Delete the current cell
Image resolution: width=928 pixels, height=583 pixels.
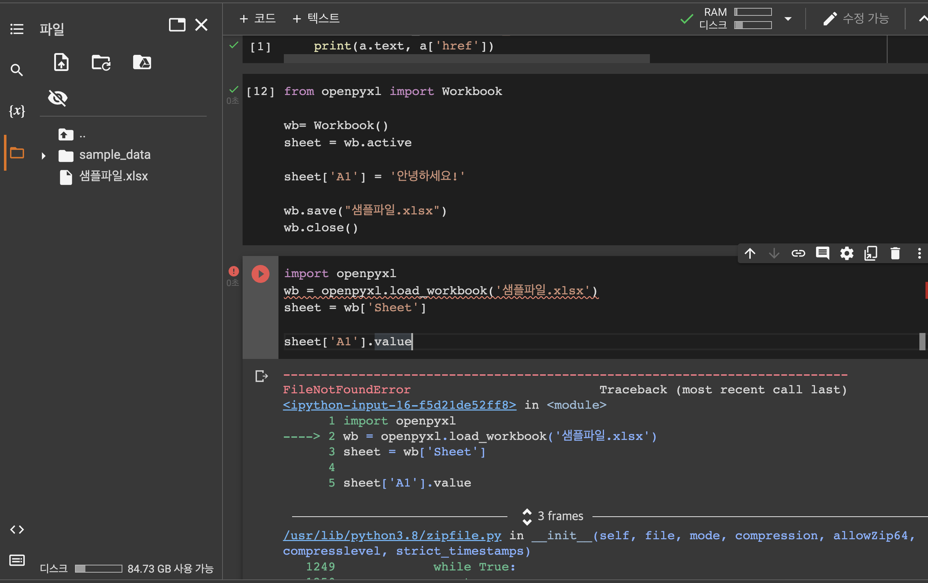[x=895, y=253]
